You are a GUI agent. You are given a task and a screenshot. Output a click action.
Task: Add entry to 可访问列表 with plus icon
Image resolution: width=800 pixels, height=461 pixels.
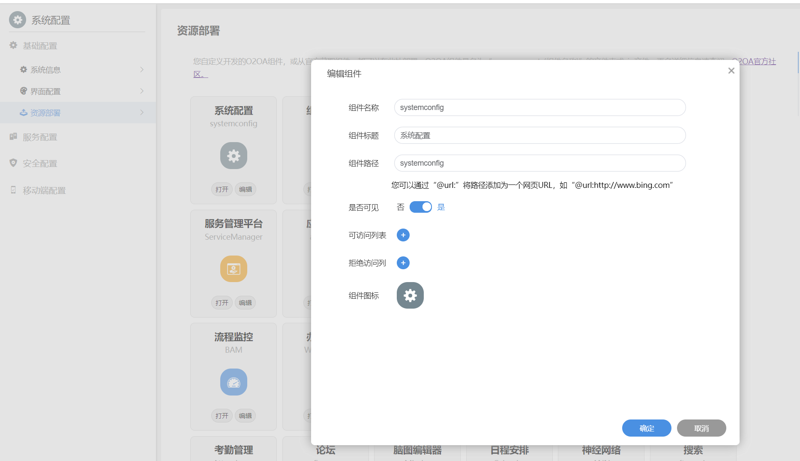pyautogui.click(x=403, y=235)
